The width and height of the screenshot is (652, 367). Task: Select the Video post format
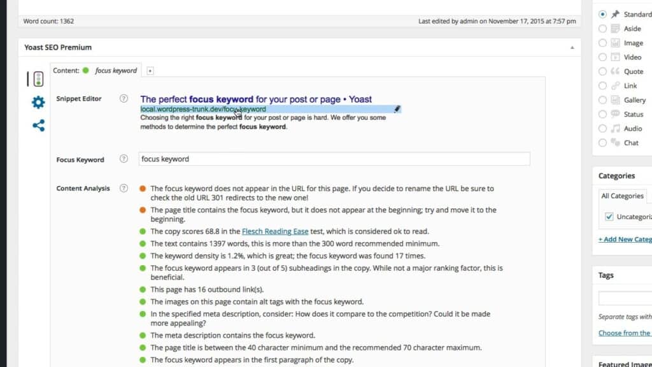click(x=603, y=57)
